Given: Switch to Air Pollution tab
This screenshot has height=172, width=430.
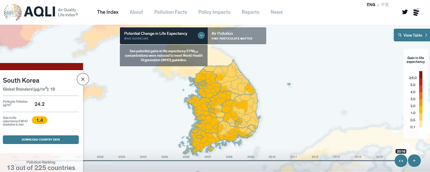Looking at the screenshot, I should (236, 36).
